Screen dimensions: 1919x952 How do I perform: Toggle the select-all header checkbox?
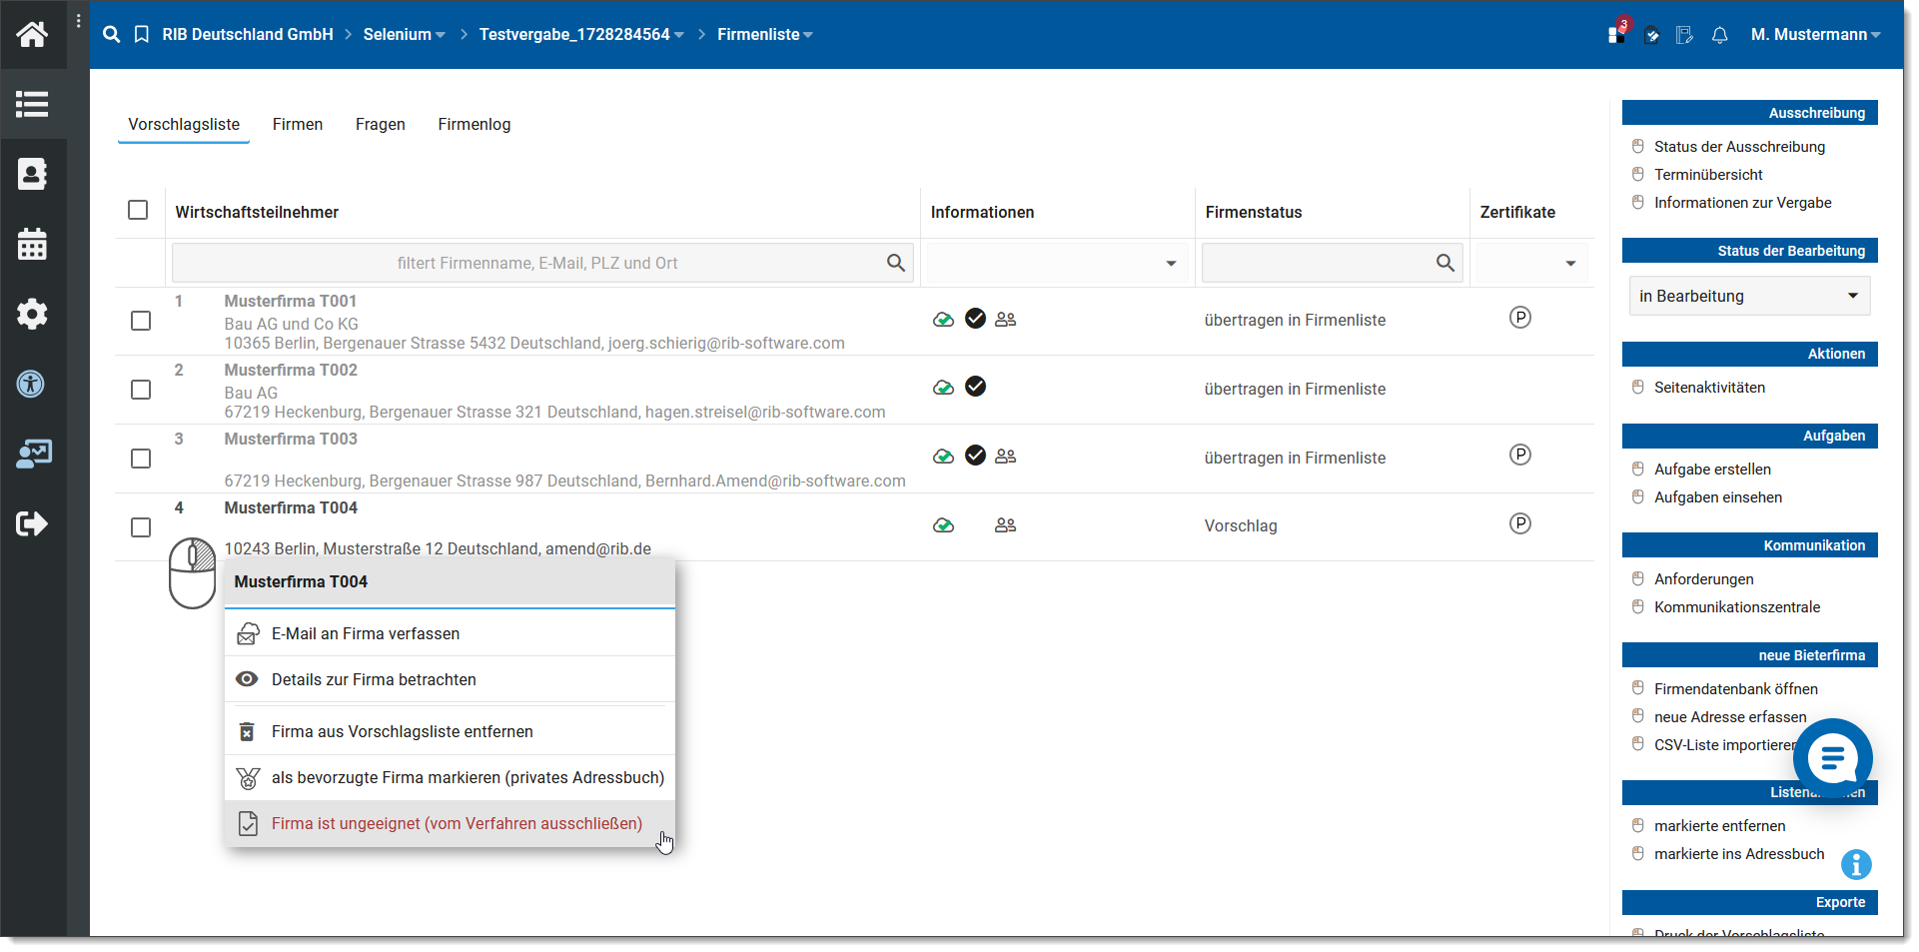click(x=138, y=210)
